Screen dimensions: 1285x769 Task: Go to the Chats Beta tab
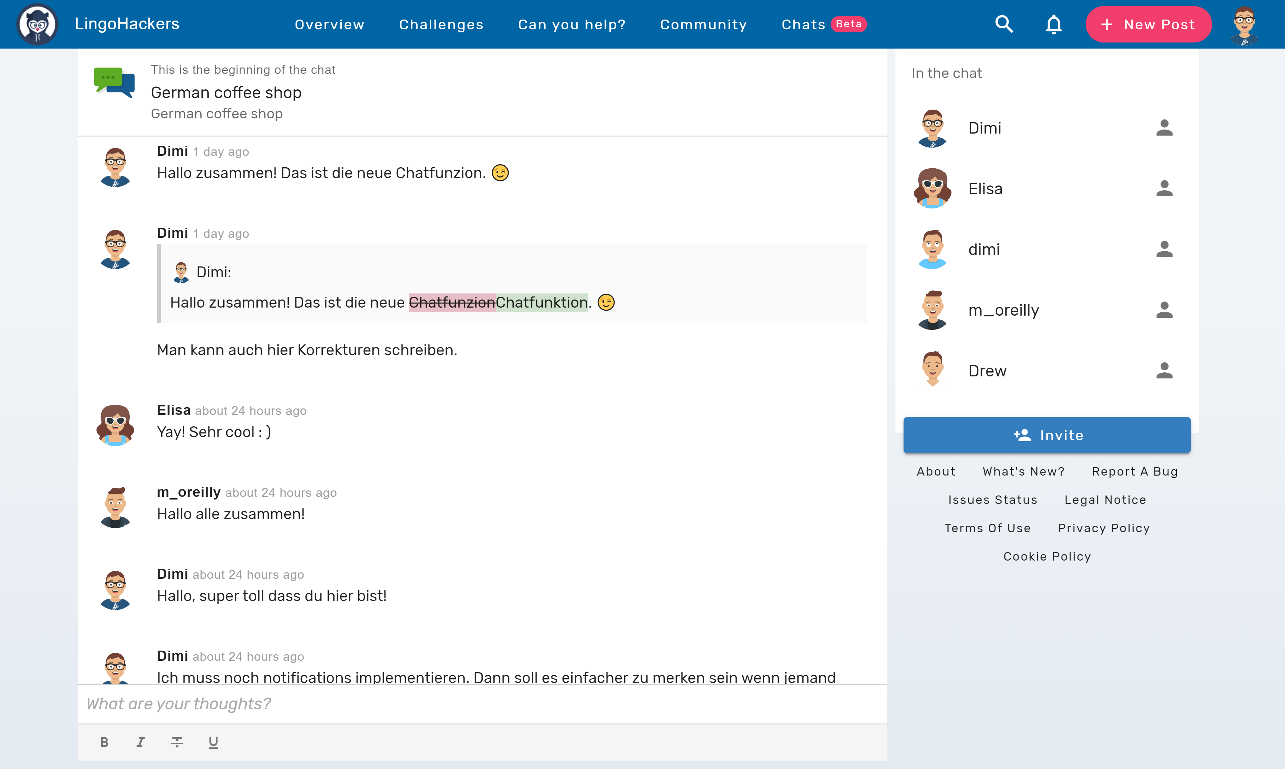tap(823, 24)
